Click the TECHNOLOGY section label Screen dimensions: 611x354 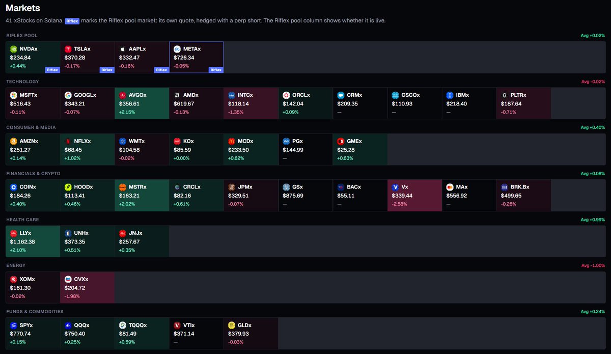pyautogui.click(x=22, y=81)
